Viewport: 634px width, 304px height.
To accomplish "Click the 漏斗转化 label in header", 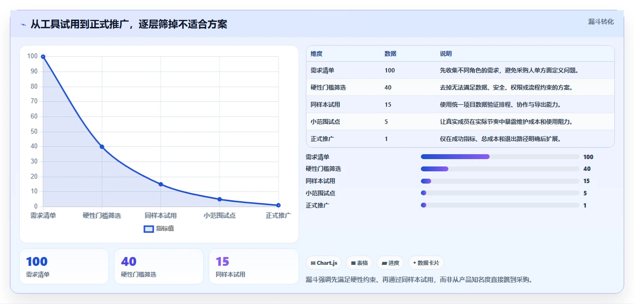I will [x=601, y=22].
